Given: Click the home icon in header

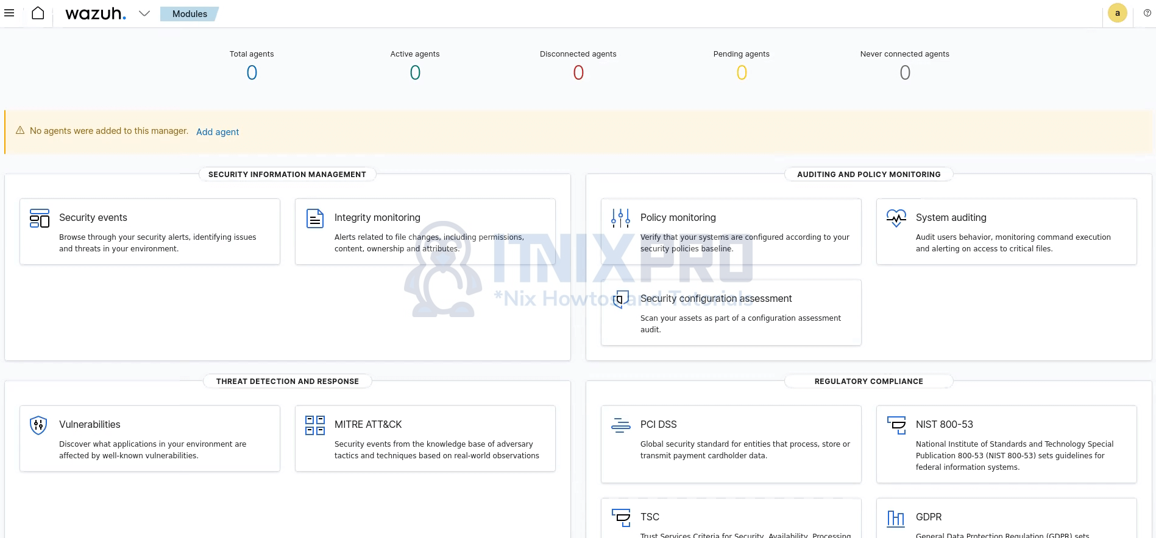Looking at the screenshot, I should click(x=38, y=13).
